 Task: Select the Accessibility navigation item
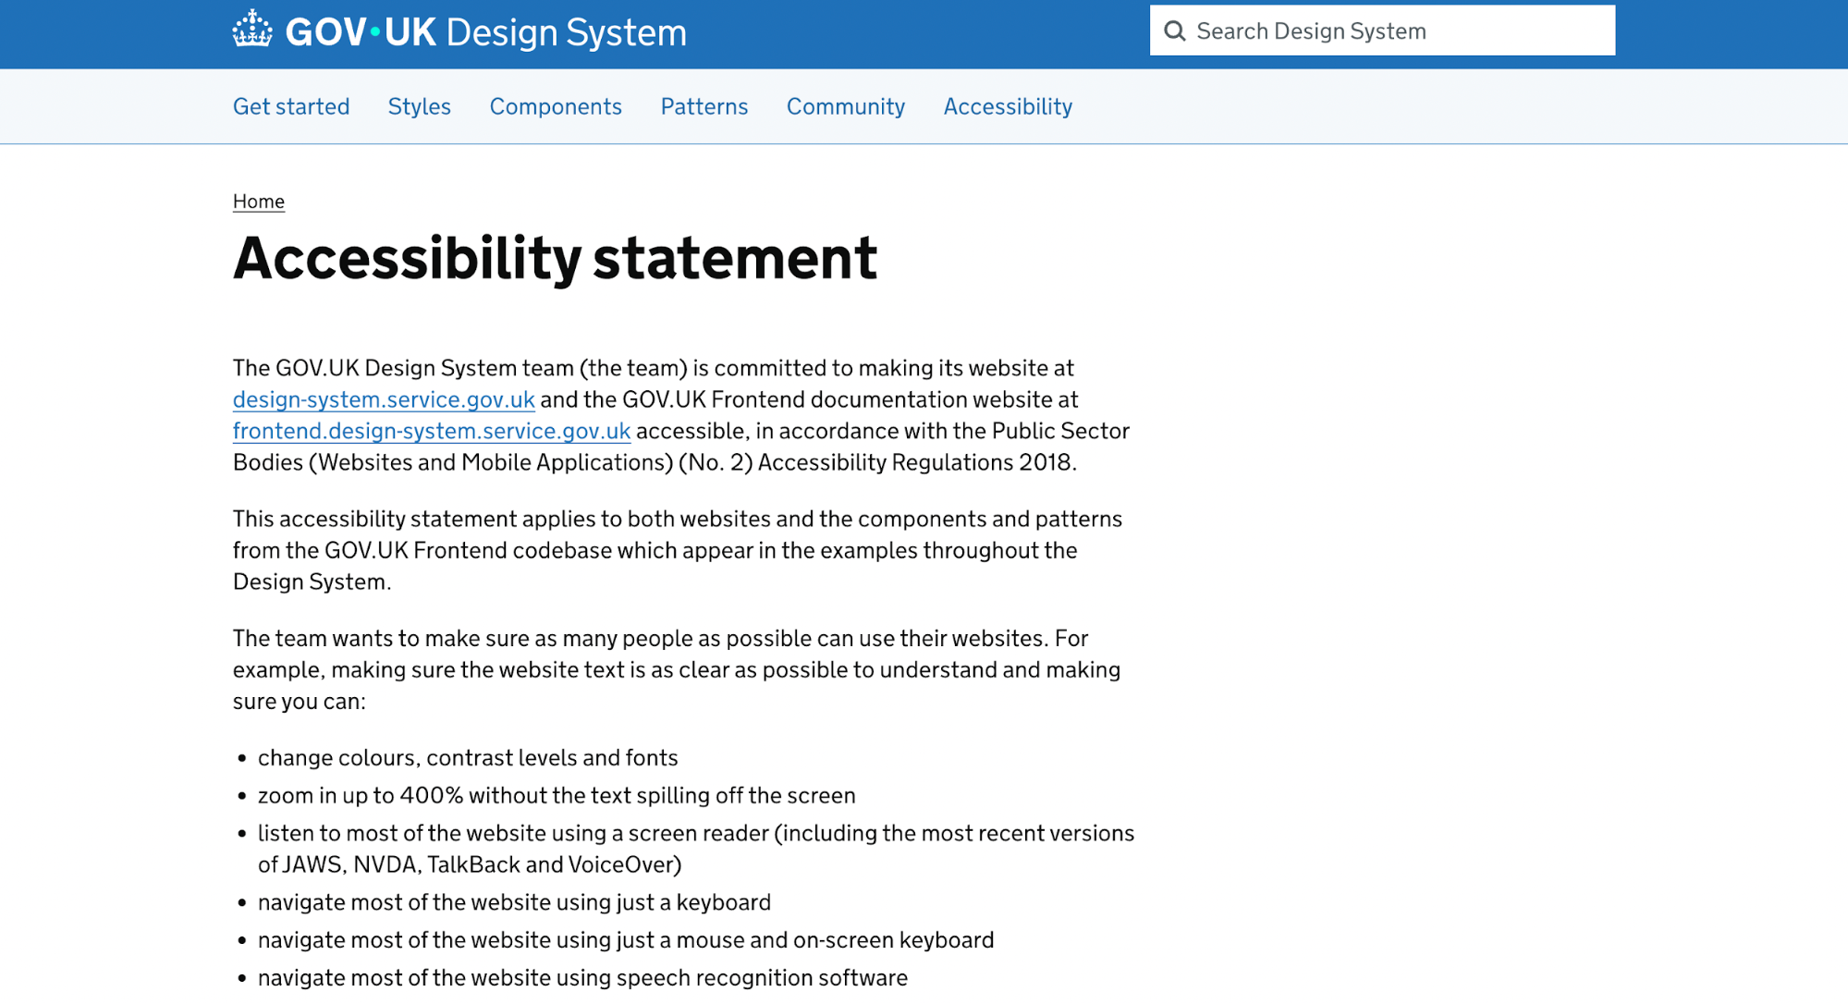coord(1008,106)
